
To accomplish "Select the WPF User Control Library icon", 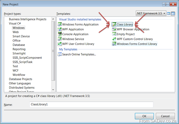I will (60, 44).
